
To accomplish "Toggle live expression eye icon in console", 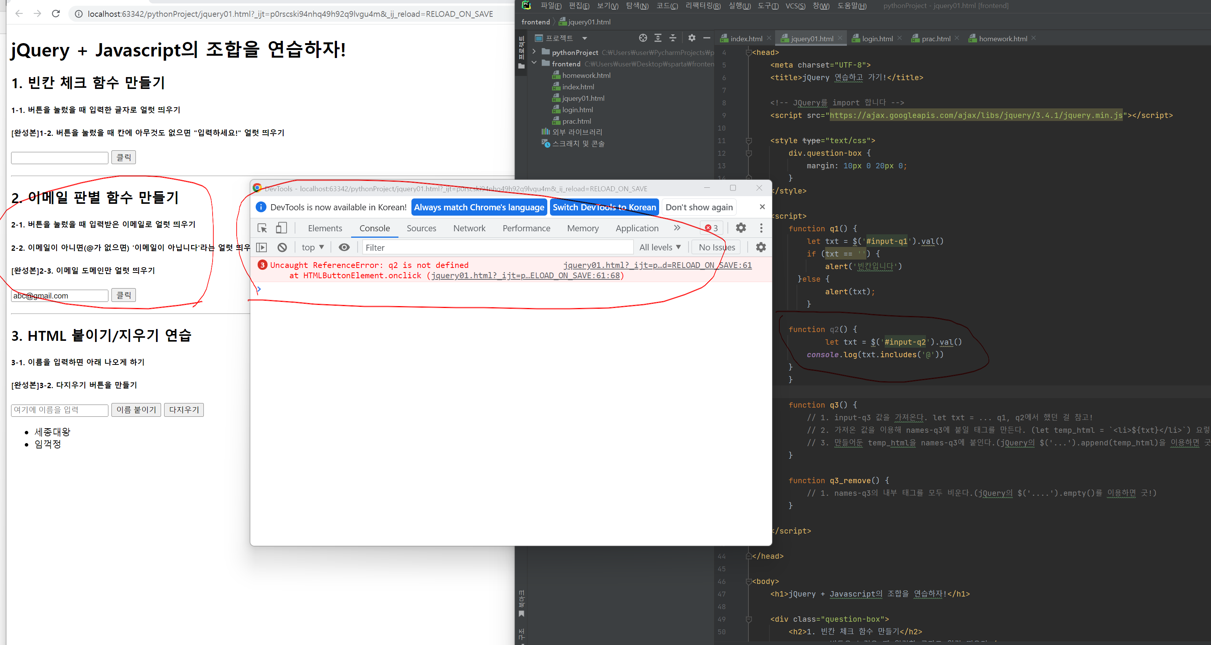I will pos(344,247).
